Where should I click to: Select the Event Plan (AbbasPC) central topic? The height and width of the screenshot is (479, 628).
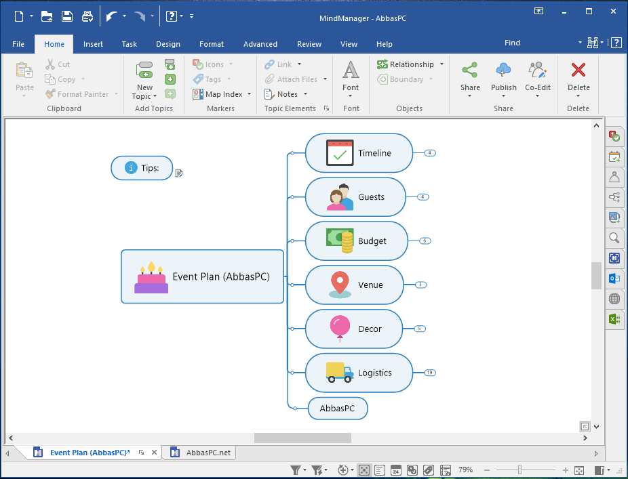202,276
